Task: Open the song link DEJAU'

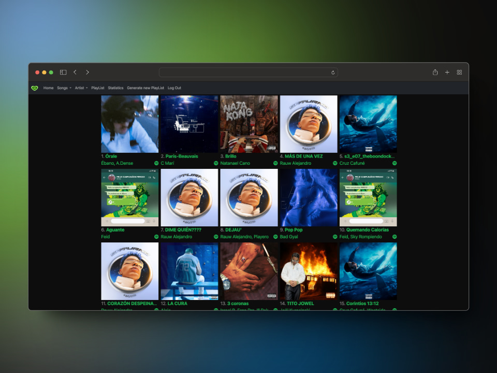Action: point(233,230)
